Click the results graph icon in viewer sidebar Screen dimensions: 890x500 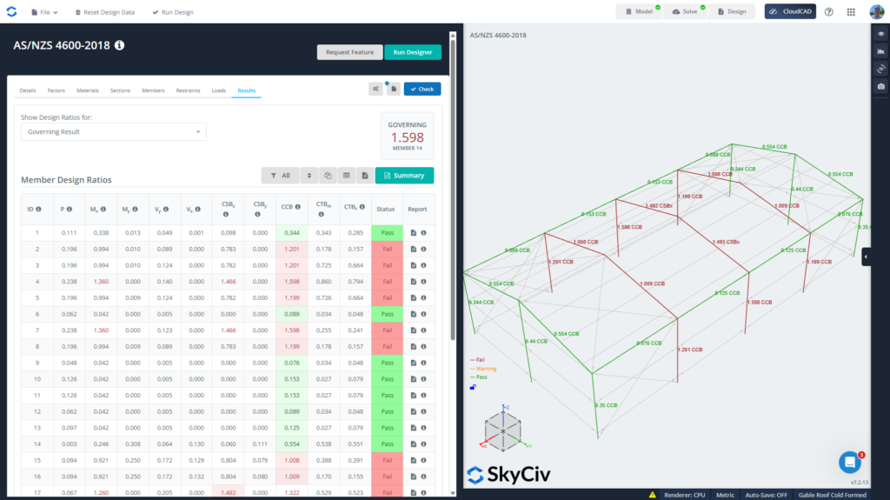[881, 51]
